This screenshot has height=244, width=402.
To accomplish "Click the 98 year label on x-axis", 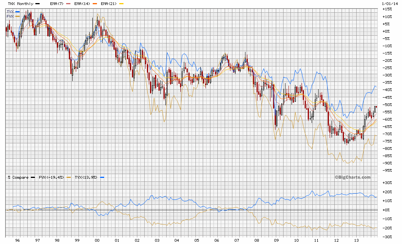I will [x=57, y=241].
